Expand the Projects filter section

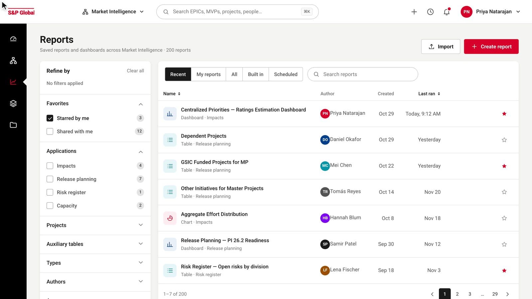[x=141, y=225]
